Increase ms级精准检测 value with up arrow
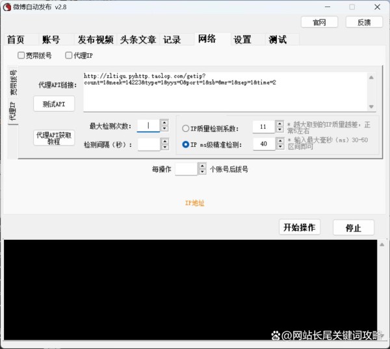The image size is (390, 349). point(280,141)
